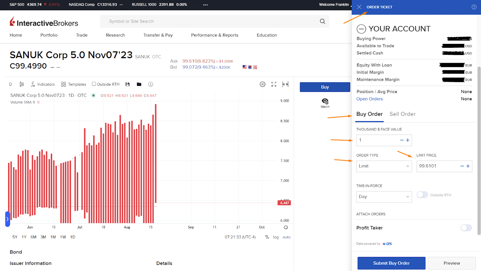Click the Interactive Brokers logo
The height and width of the screenshot is (271, 481).
[44, 22]
